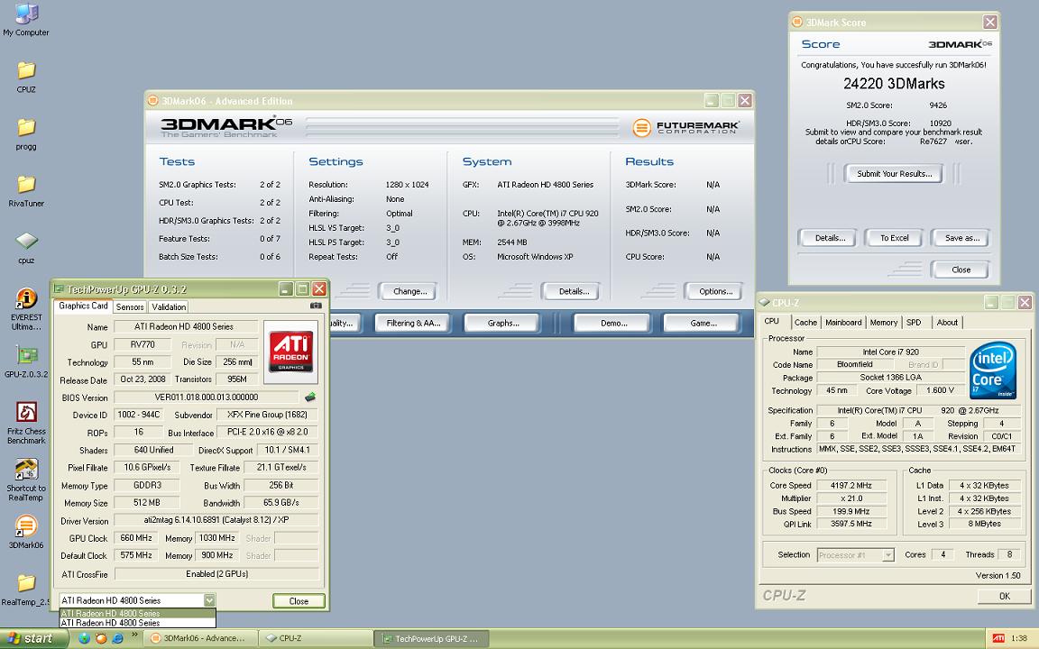Click the system clock in the tray

pos(1019,638)
